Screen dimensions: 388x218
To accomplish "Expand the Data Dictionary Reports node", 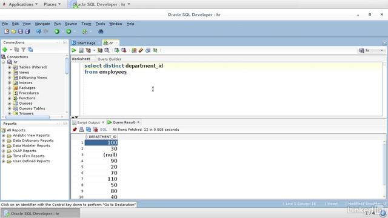I will 3,140.
